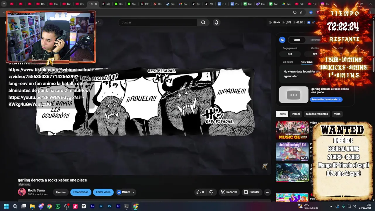Image resolution: width=375 pixels, height=211 pixels.
Task: Open CapCut from taskbar
Action: click(84, 206)
